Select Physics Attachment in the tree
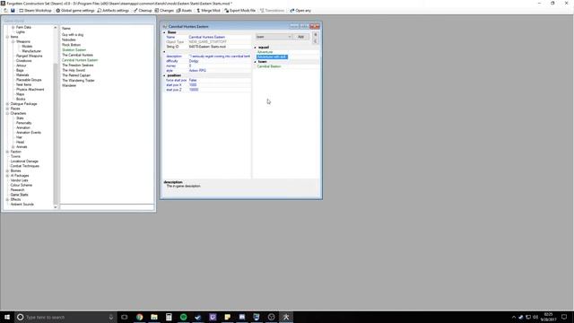 [x=30, y=90]
